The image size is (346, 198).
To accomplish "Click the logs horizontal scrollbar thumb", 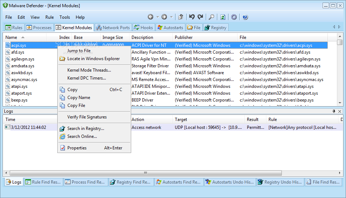I will tap(146, 173).
